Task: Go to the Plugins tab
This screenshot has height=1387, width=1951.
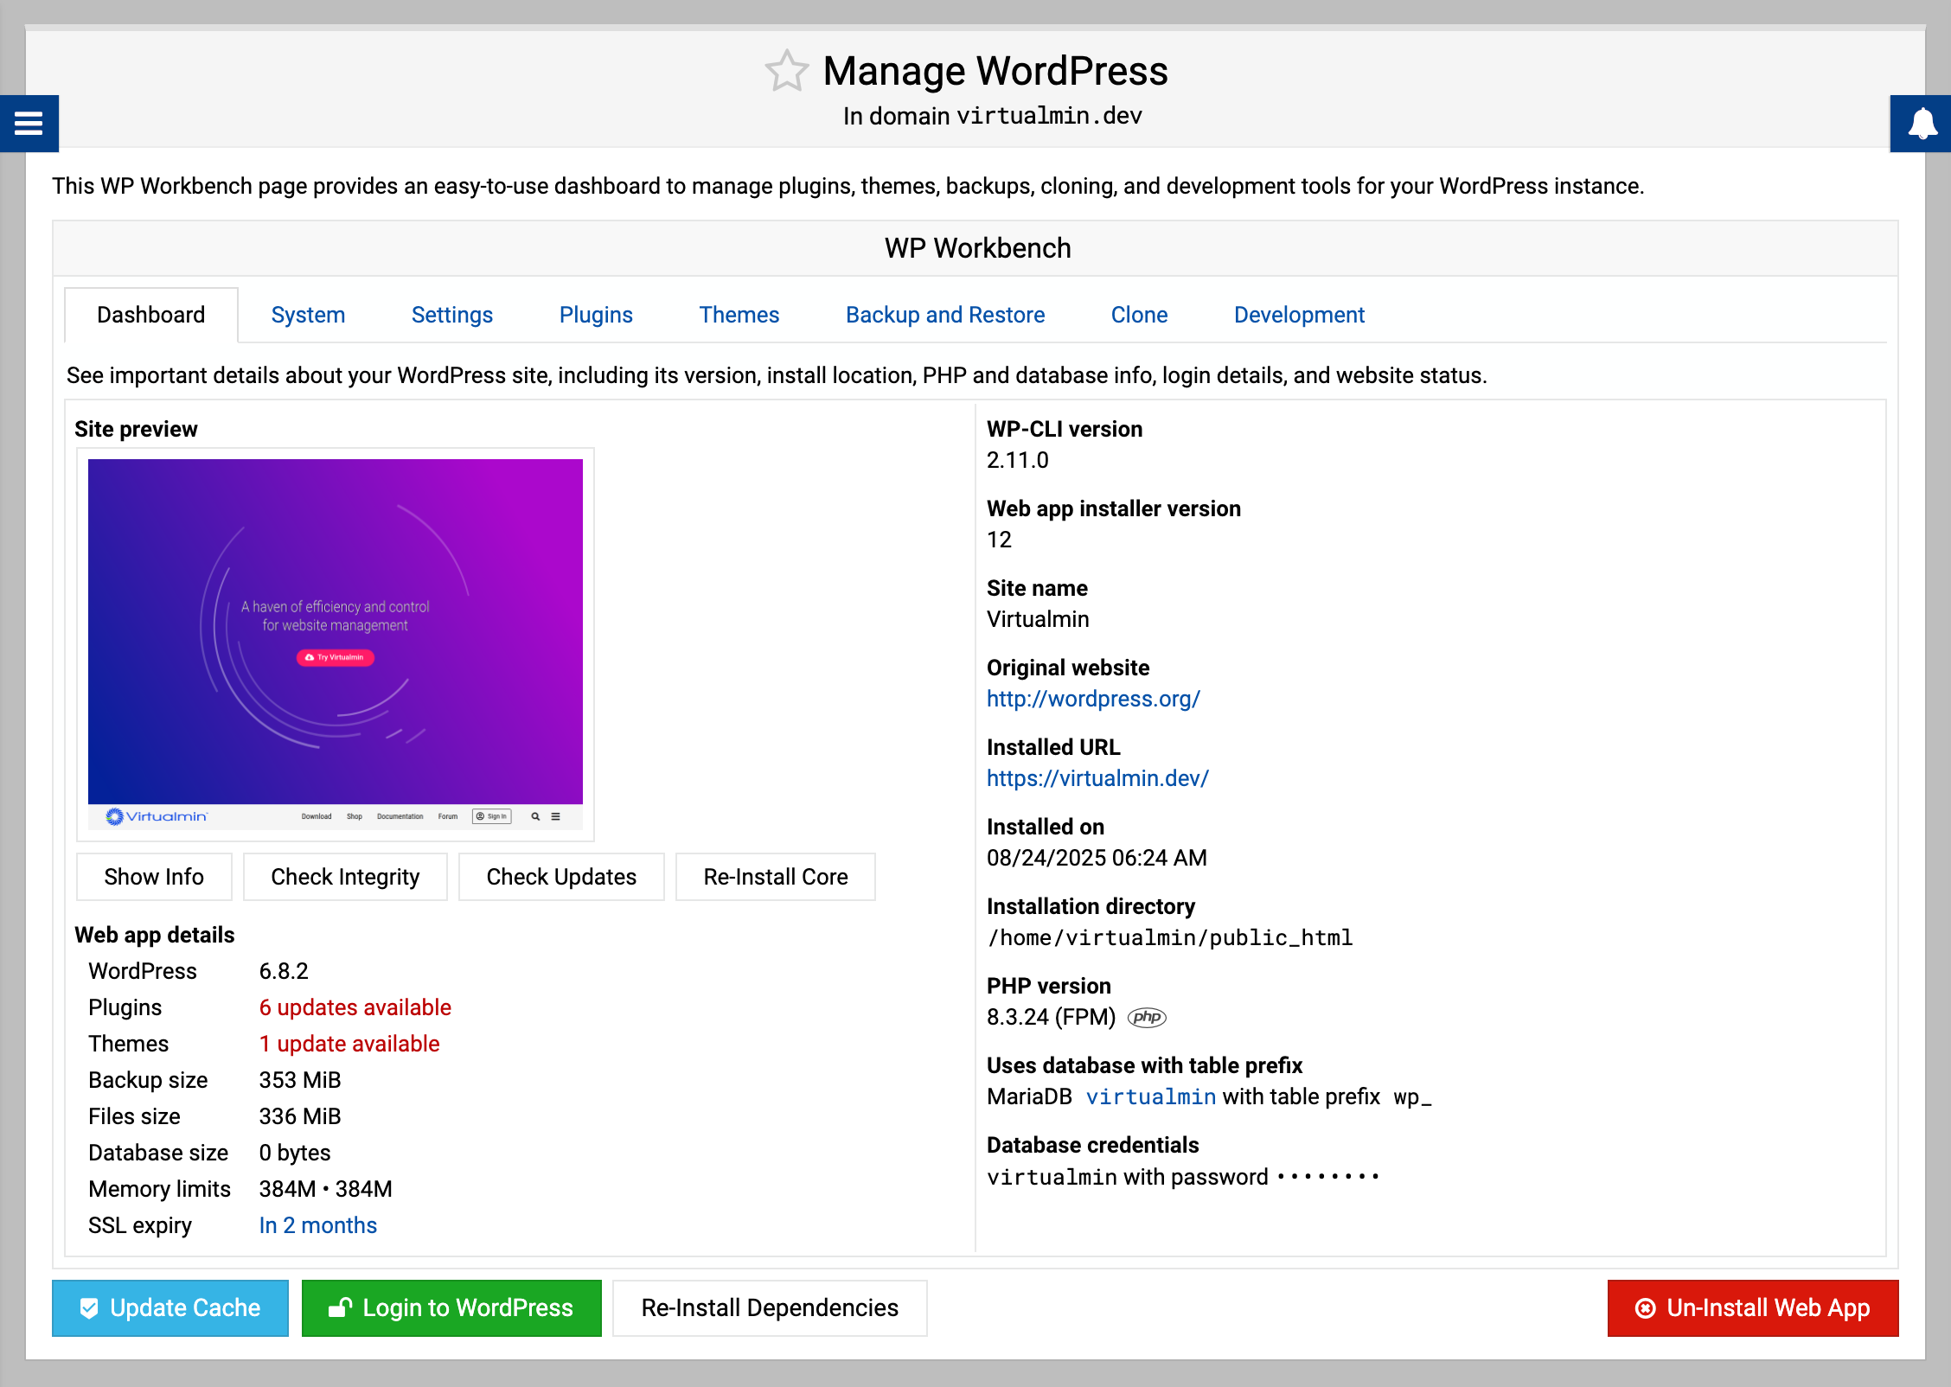Action: [596, 315]
